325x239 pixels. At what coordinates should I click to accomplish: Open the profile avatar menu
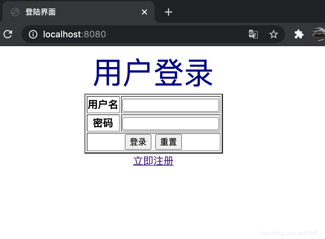tap(319, 34)
